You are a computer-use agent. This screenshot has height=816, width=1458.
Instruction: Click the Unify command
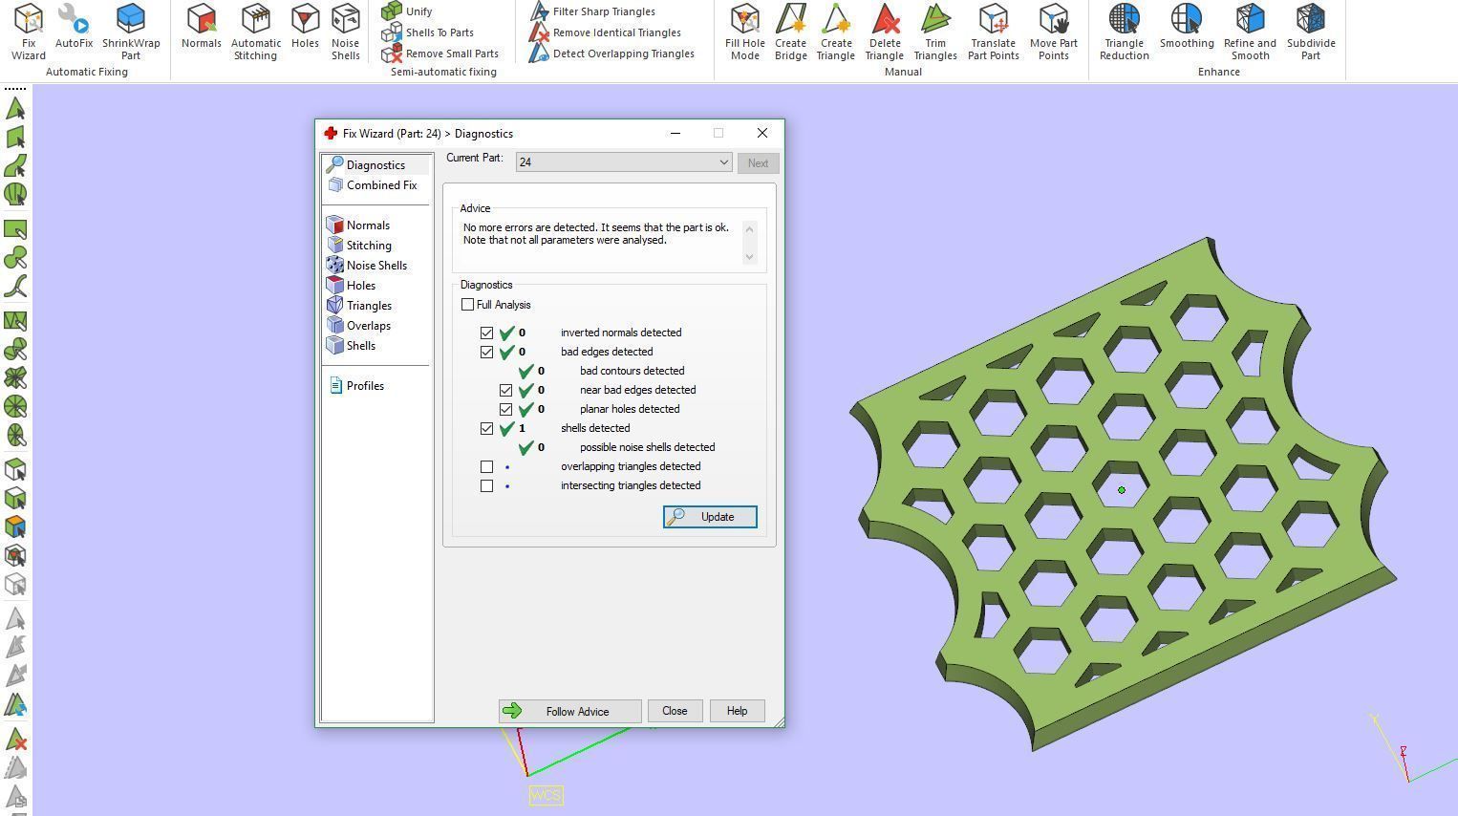point(407,11)
